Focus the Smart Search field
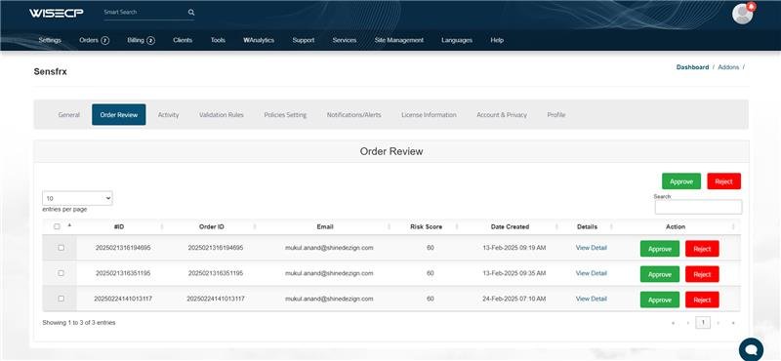The width and height of the screenshot is (781, 361). [144, 13]
